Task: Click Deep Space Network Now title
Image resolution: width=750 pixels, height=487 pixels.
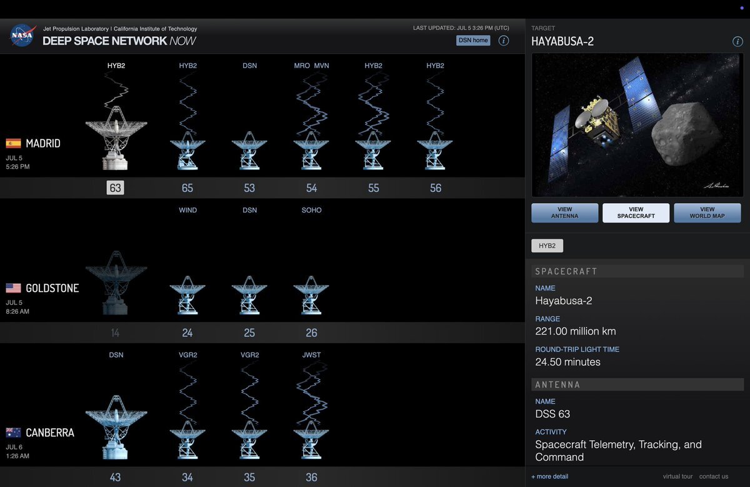Action: pos(119,41)
